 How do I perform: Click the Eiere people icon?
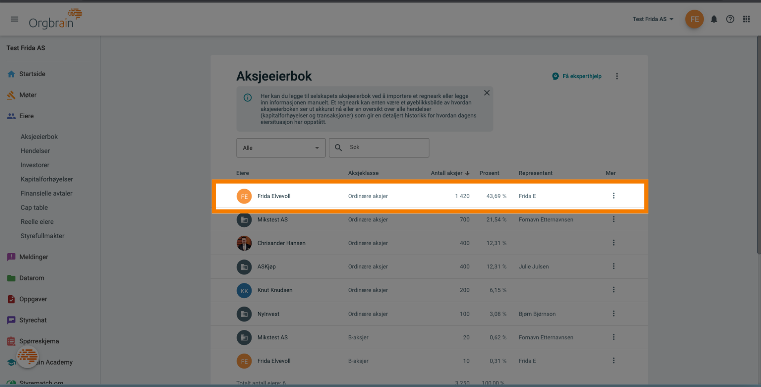[x=11, y=116]
